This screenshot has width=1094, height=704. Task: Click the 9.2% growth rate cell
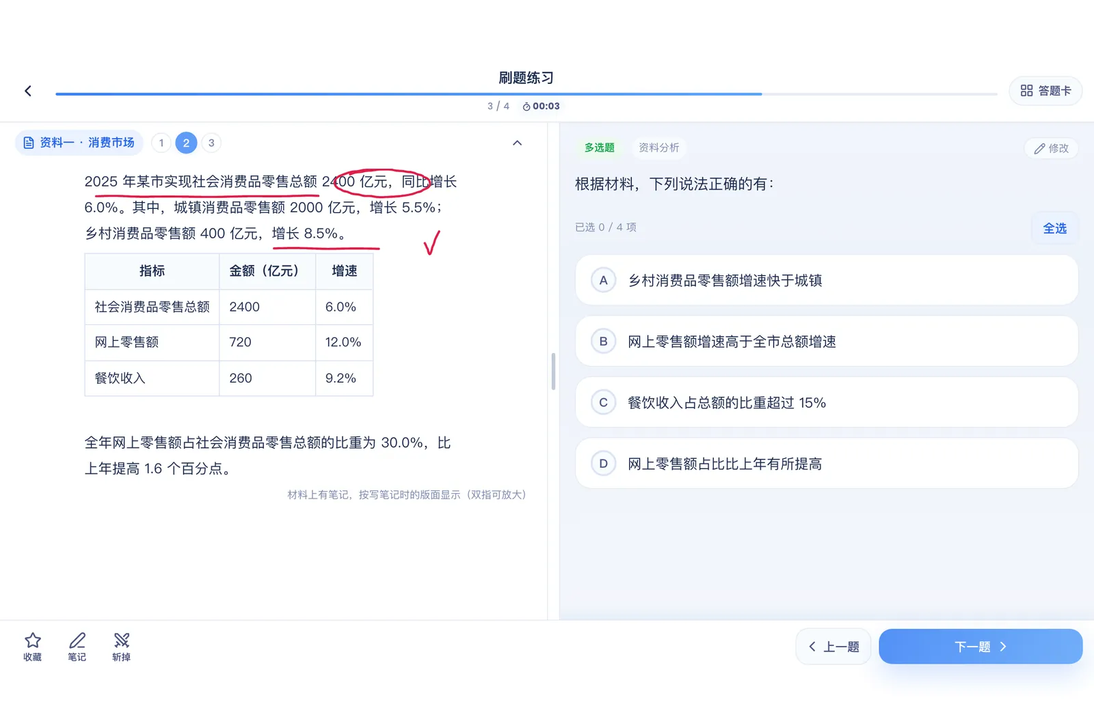pos(344,378)
